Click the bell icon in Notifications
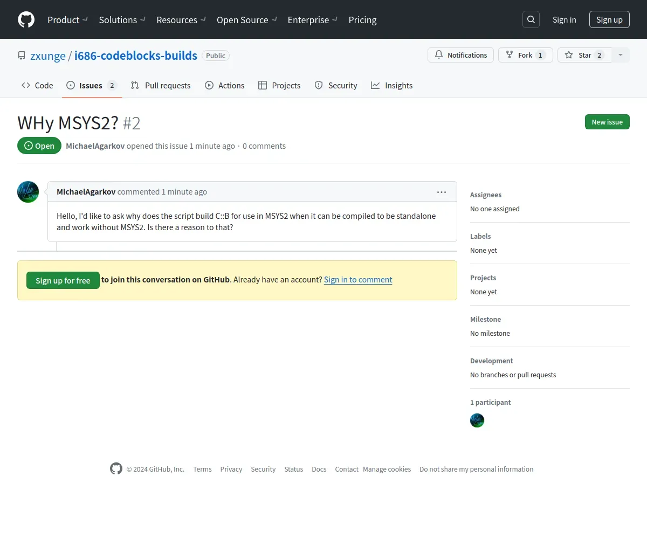The height and width of the screenshot is (539, 647). point(439,55)
